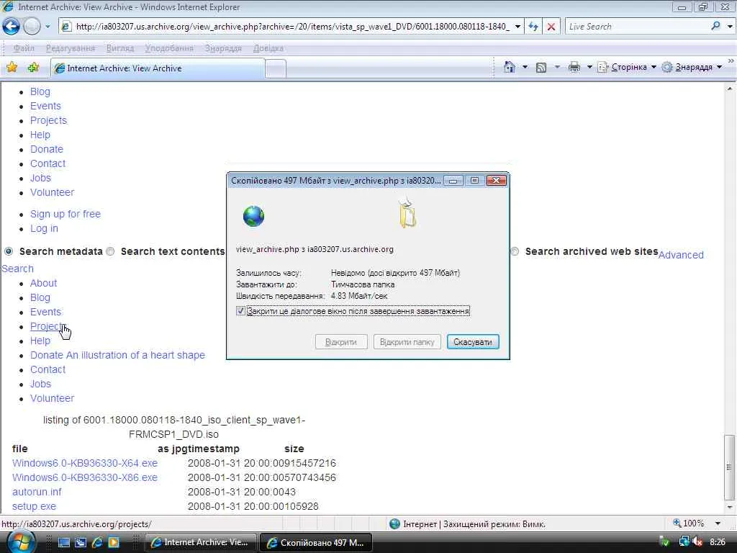Image resolution: width=737 pixels, height=553 pixels.
Task: Click the Print icon
Action: 574,67
